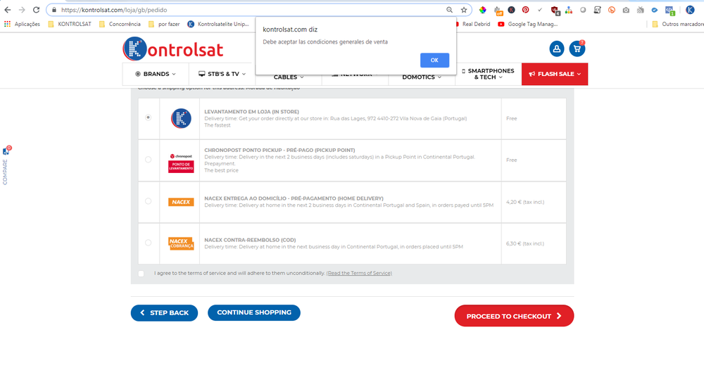Viewport: 704px width, 370px height.
Task: Click 'Debe aceptar las condiciones generales' message
Action: pyautogui.click(x=325, y=42)
